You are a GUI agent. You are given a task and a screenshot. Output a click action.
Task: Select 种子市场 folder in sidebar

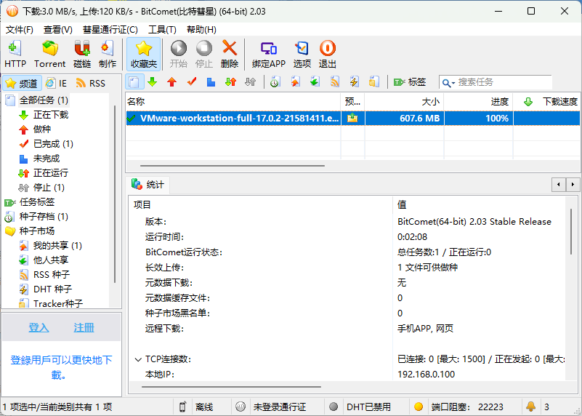coord(37,231)
